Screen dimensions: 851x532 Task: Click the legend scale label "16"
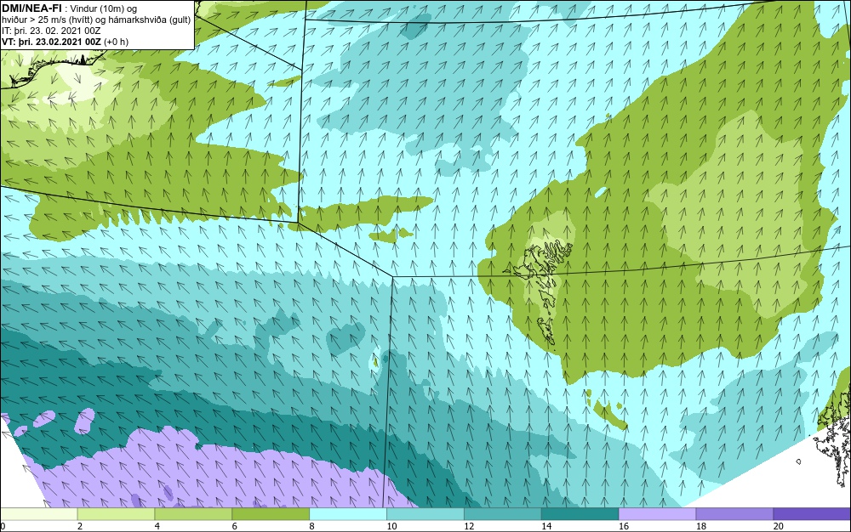pyautogui.click(x=624, y=526)
